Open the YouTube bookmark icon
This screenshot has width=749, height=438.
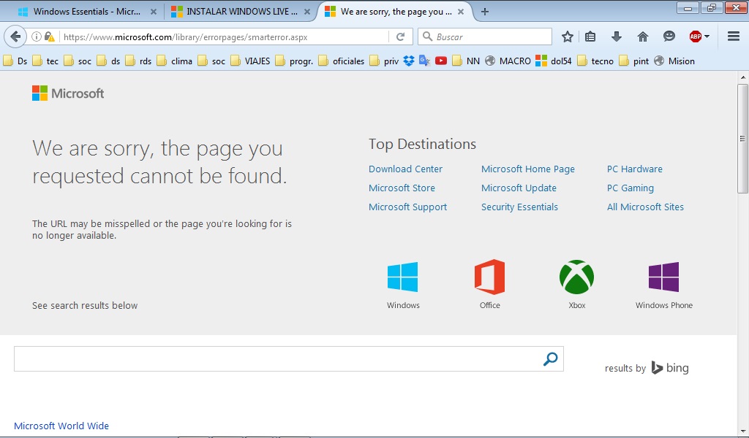coord(441,61)
